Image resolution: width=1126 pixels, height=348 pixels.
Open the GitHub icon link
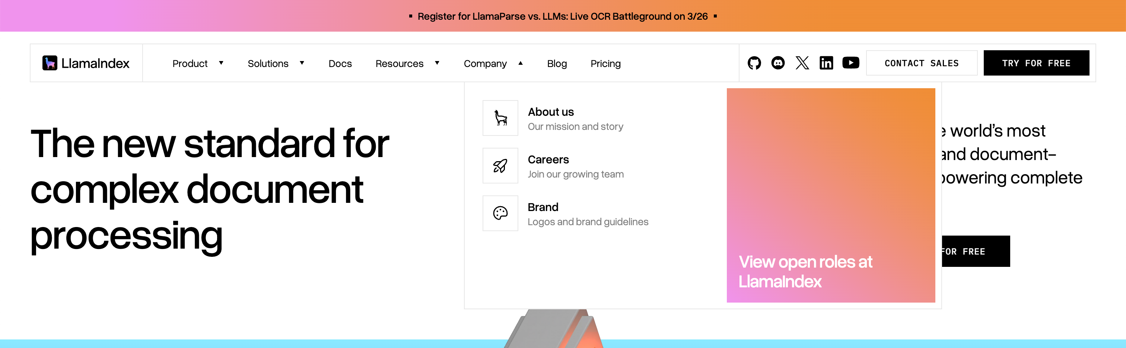click(x=754, y=63)
